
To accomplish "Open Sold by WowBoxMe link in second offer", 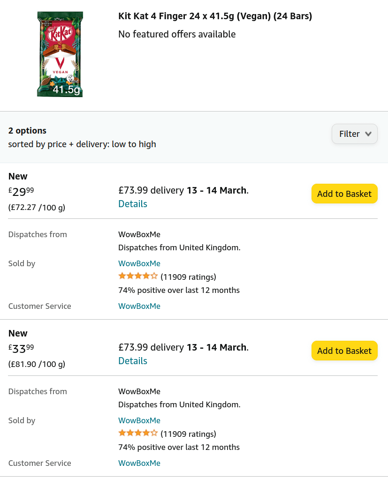I will [139, 420].
